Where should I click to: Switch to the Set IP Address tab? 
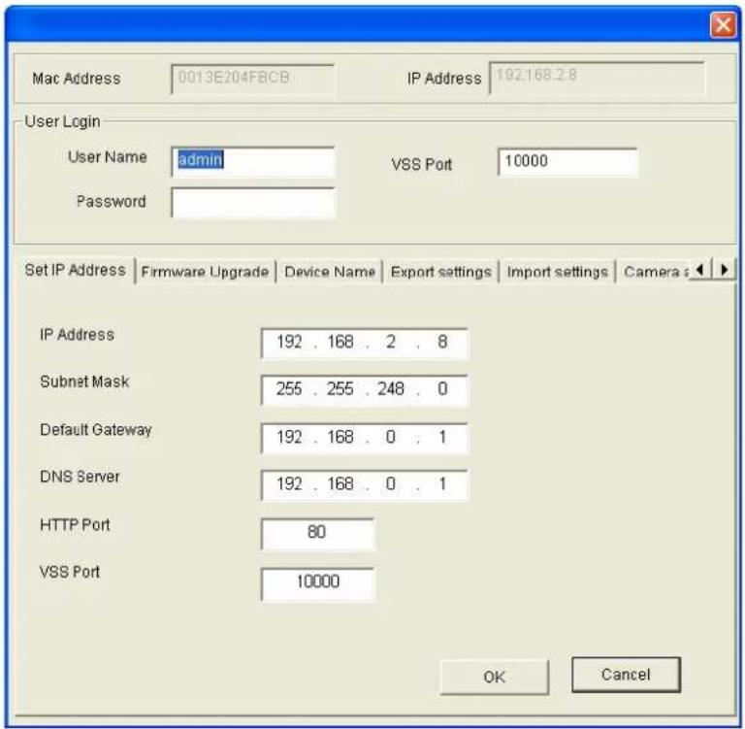pyautogui.click(x=75, y=270)
